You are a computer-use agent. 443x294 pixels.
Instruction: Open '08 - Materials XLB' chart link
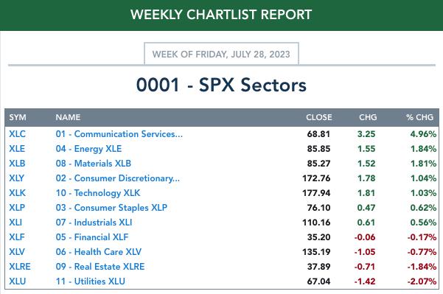94,164
